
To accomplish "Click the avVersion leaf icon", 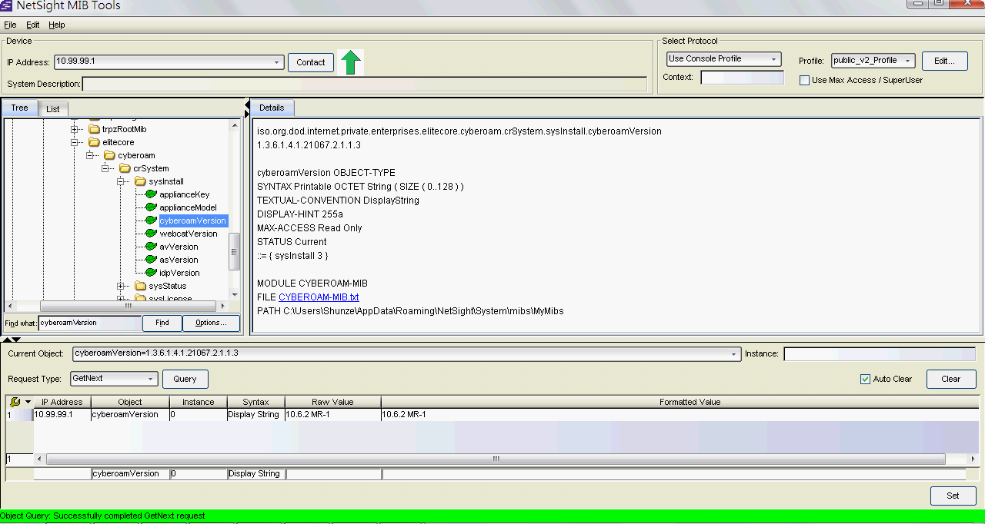I will (152, 247).
